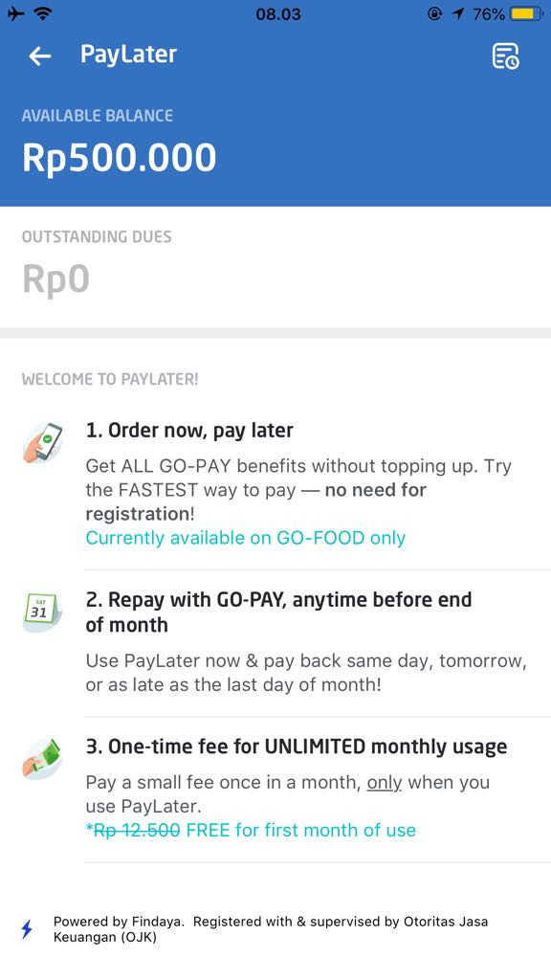This screenshot has width=551, height=980.
Task: Tap the back arrow icon
Action: pos(39,56)
